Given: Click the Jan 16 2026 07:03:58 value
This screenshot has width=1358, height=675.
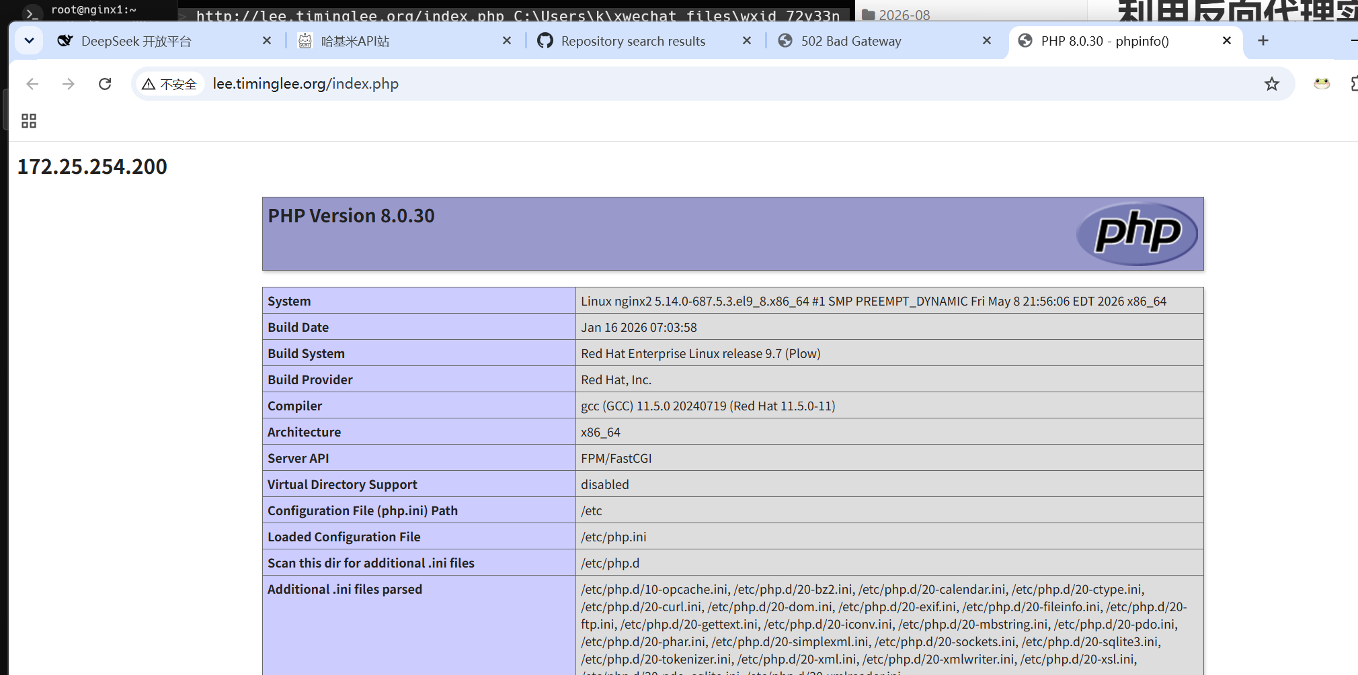Looking at the screenshot, I should pos(639,327).
